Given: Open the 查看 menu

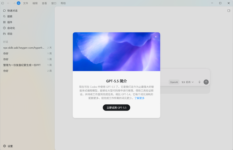Looking at the screenshot, I should coord(44,3).
